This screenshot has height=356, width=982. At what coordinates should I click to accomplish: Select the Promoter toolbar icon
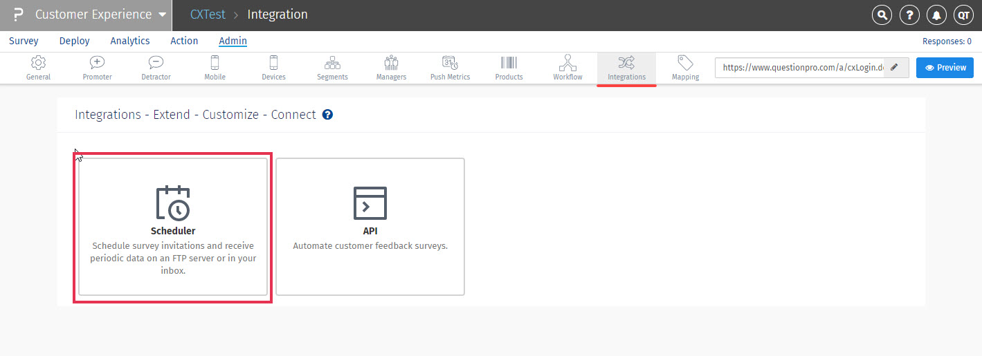(x=97, y=63)
